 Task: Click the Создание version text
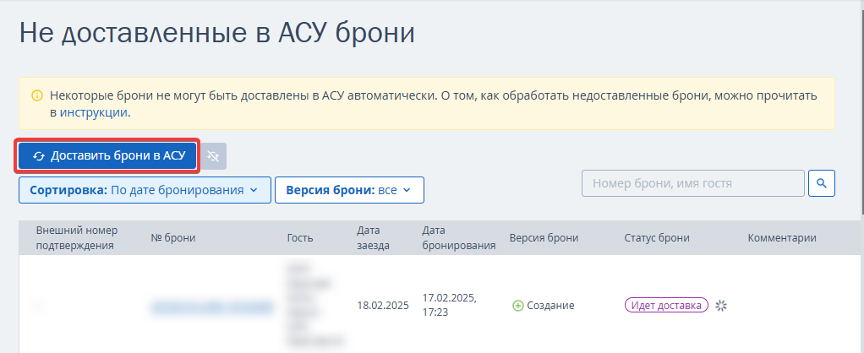click(550, 306)
